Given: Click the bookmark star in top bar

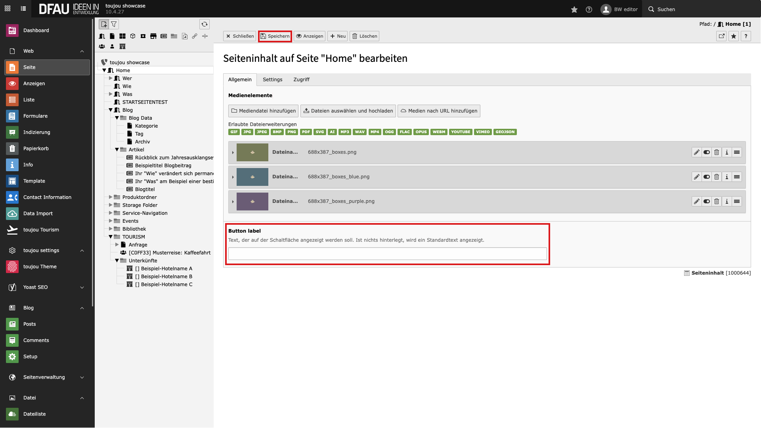Looking at the screenshot, I should tap(574, 9).
